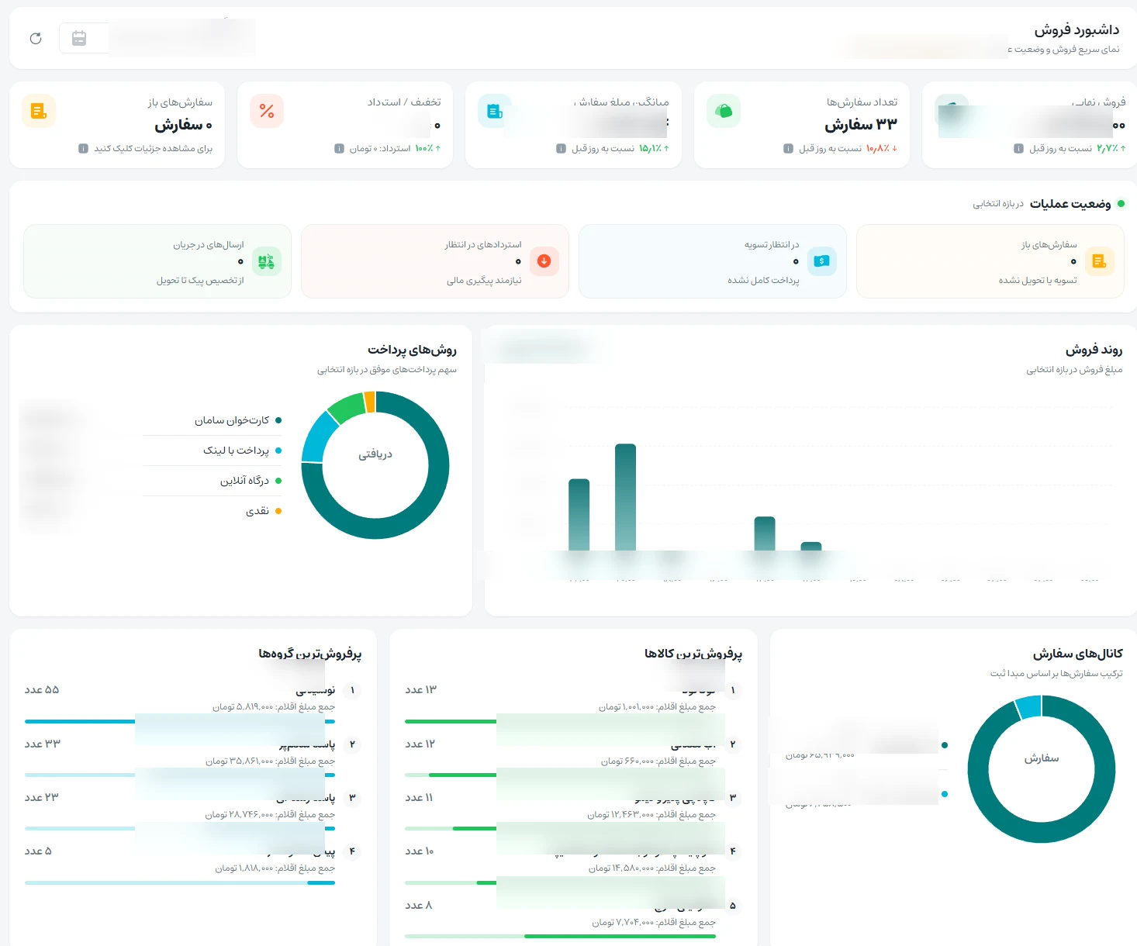Click the 'نیازمند پیگیری مالی' text
The height and width of the screenshot is (946, 1137).
tap(484, 281)
